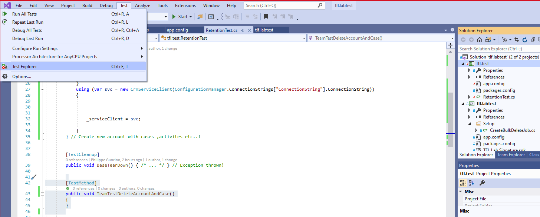
Task: Click the Pending Changes Filter clock icon
Action: pos(504,40)
